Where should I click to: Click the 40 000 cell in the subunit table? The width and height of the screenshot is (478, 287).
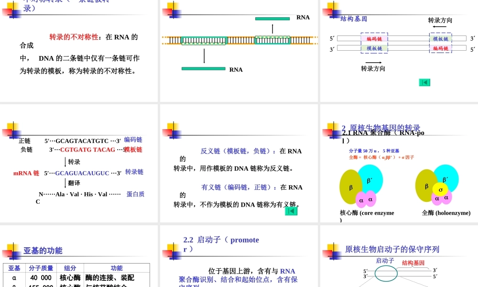[42, 278]
